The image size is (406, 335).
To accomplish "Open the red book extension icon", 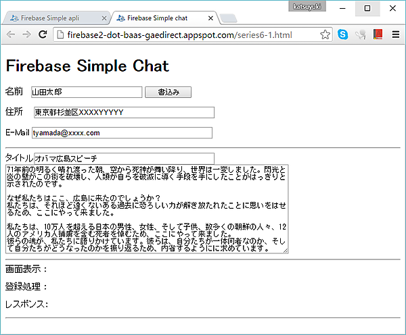I will (x=378, y=34).
